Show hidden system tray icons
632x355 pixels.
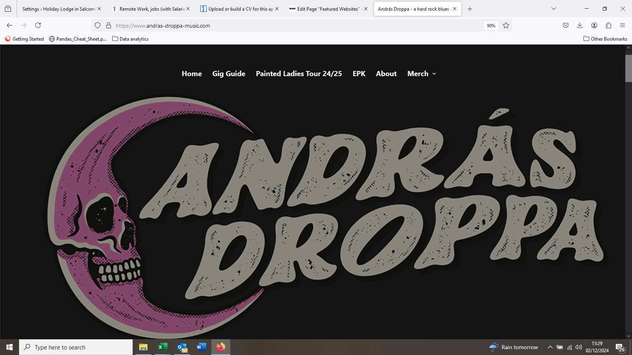[x=550, y=347]
